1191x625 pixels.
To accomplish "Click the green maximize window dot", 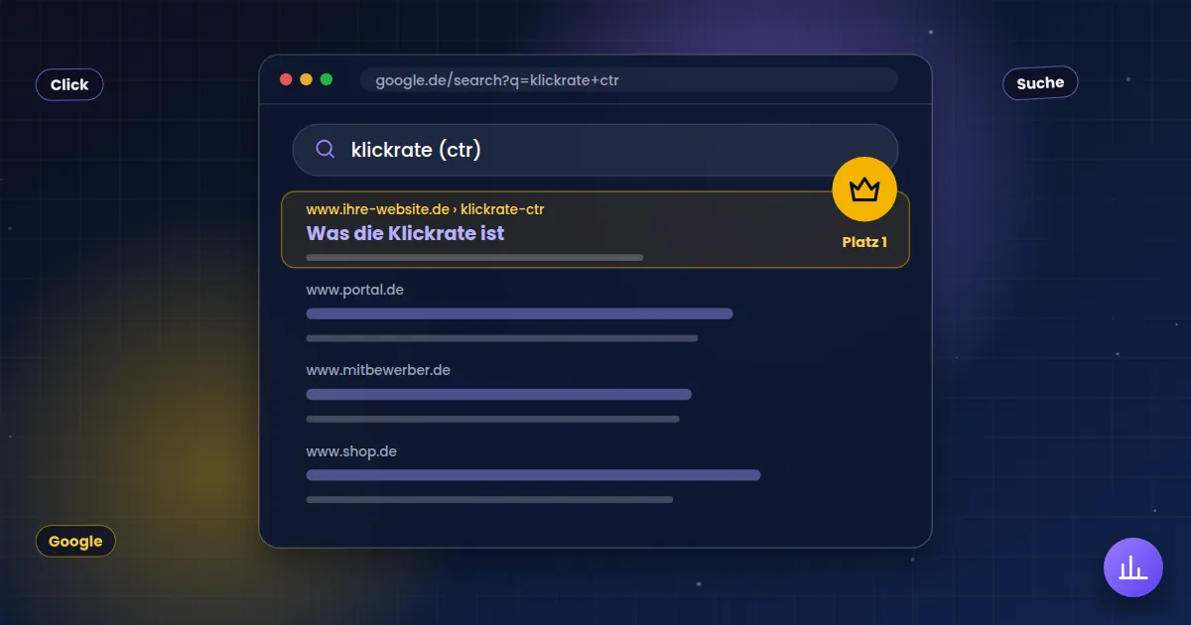I will click(x=326, y=79).
